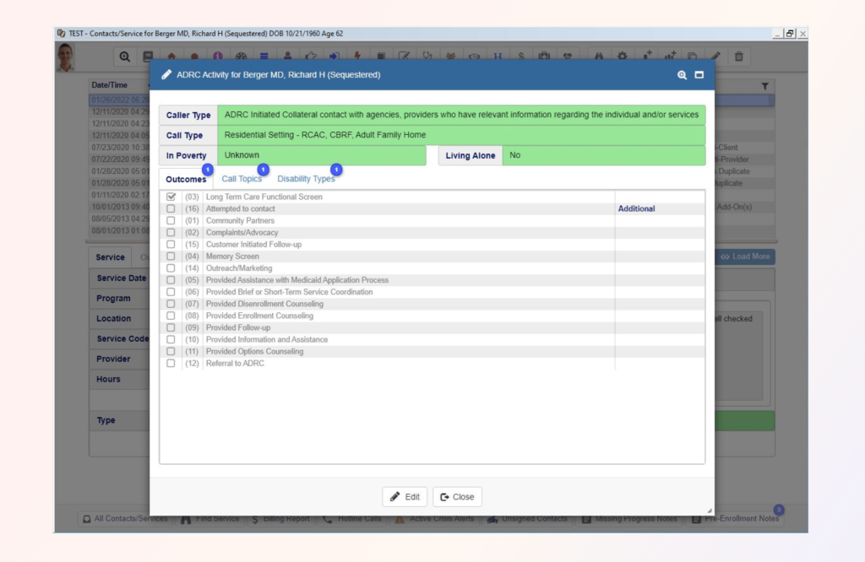Click the In Poverty Unknown field
Screen dimensions: 865x562
click(x=321, y=156)
